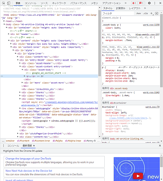Viewport: 163px width, 181px height.
Task: Show more main panel tabs chevron
Action: pyautogui.click(x=126, y=3)
